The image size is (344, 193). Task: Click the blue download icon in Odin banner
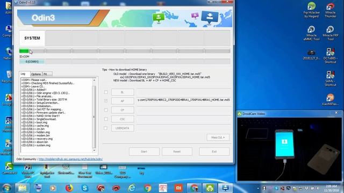[x=210, y=17]
